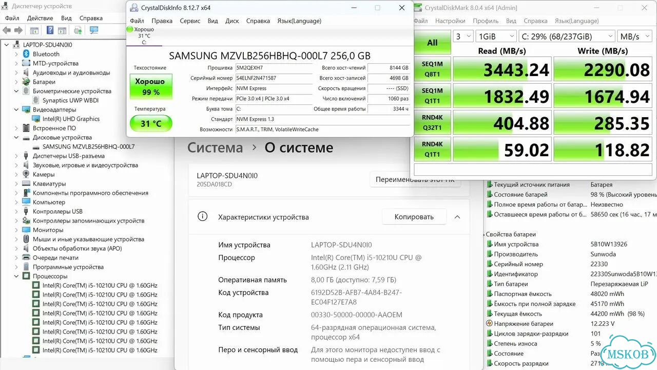Run the RND4K Q1T1 test button
Screen dimensions: 657x370
(432, 149)
